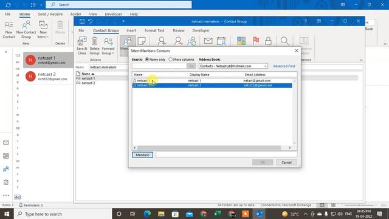Screen dimensions: 389x219
Task: Open the Forward Group dropdown
Action: click(108, 46)
